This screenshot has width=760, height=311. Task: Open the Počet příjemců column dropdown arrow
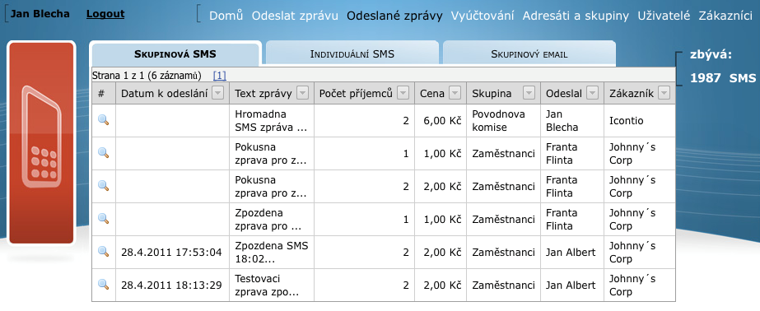point(403,93)
